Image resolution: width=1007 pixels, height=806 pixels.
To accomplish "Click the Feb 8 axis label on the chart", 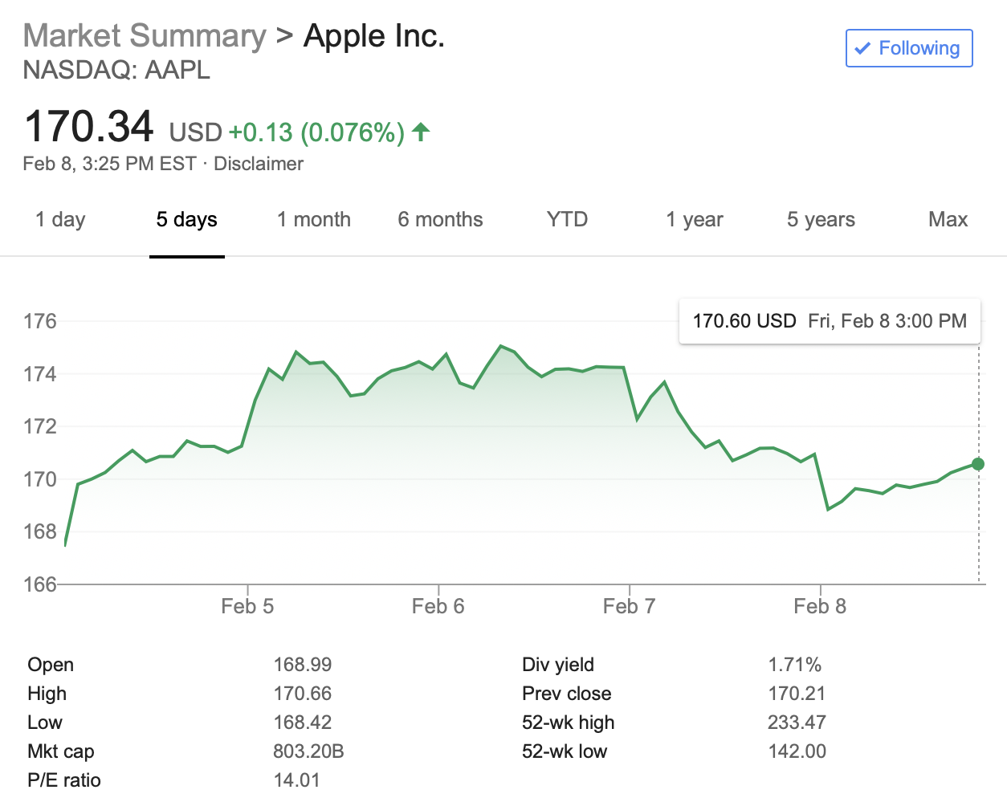I will [x=820, y=606].
